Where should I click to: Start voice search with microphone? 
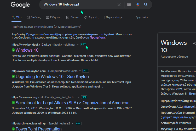coord(138,5)
